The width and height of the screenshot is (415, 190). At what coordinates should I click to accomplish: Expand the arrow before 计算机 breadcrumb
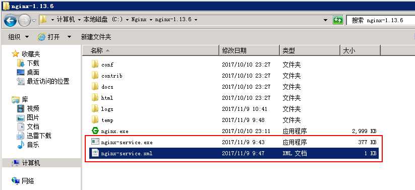pos(52,20)
